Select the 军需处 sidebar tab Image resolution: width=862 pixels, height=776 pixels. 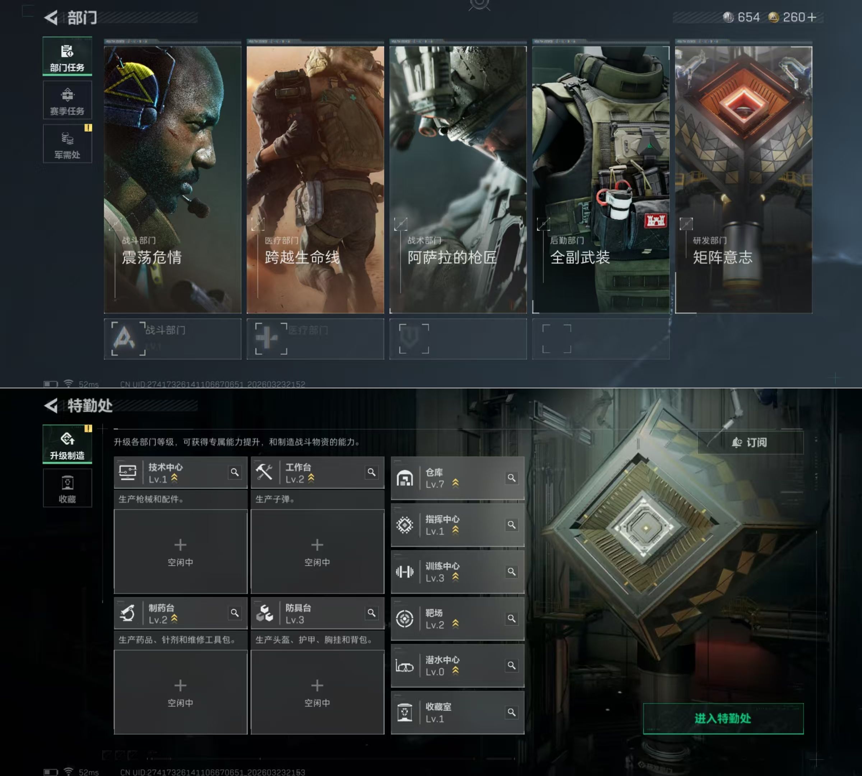point(68,144)
